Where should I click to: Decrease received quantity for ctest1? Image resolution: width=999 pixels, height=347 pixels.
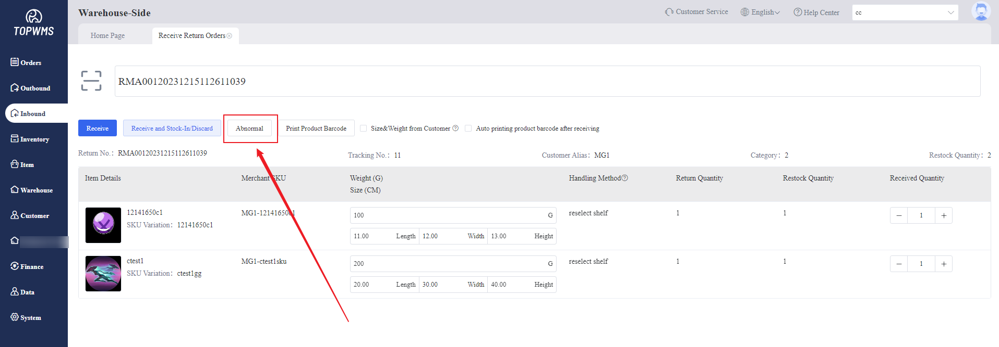899,264
